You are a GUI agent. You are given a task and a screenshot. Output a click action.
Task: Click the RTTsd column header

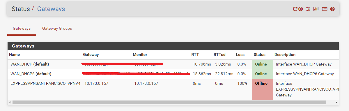coord(220,54)
